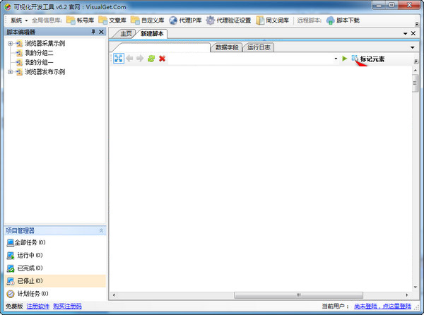424x315 pixels.
Task: Select 浏览器采集示例 in the tree
Action: 45,43
